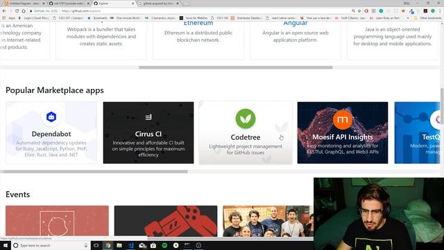Close the Explore browser tab
Screen dimensions: 444x250
pyautogui.click(x=133, y=3)
